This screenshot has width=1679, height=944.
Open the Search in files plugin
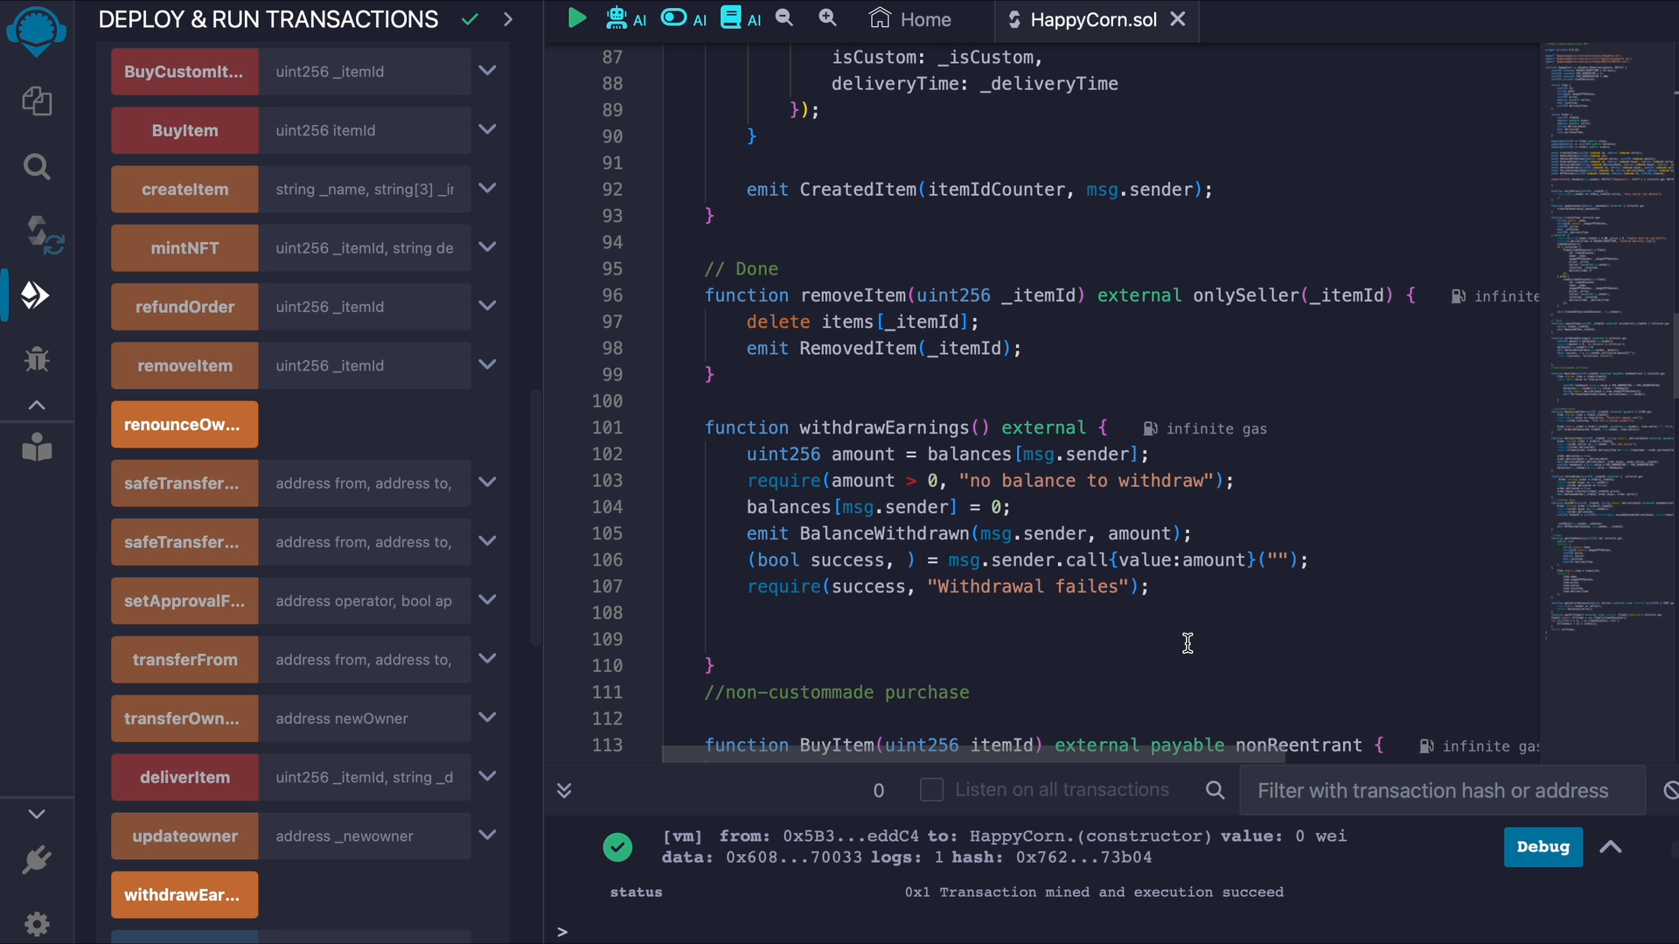click(x=36, y=166)
